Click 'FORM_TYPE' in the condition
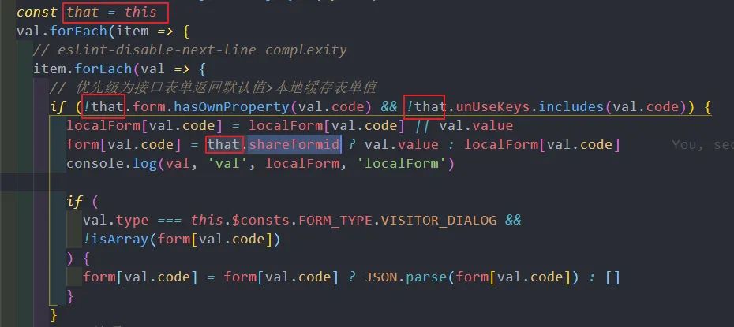734x327 pixels. [335, 220]
